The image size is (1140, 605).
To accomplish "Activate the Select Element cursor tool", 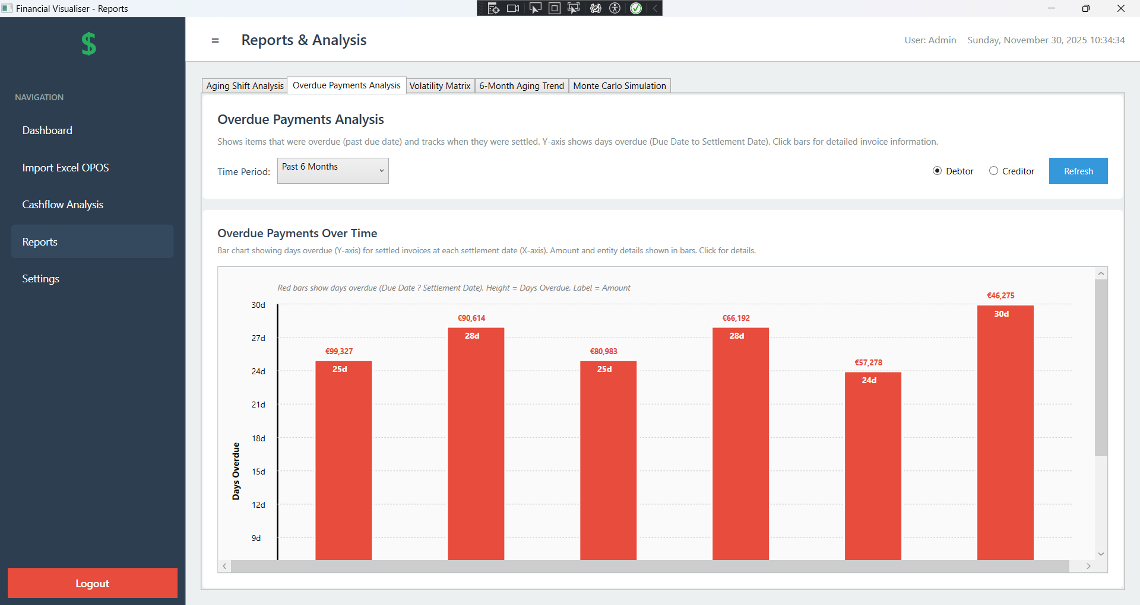I will point(535,8).
